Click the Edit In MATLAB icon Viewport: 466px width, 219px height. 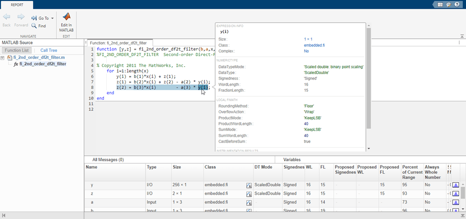click(x=66, y=18)
